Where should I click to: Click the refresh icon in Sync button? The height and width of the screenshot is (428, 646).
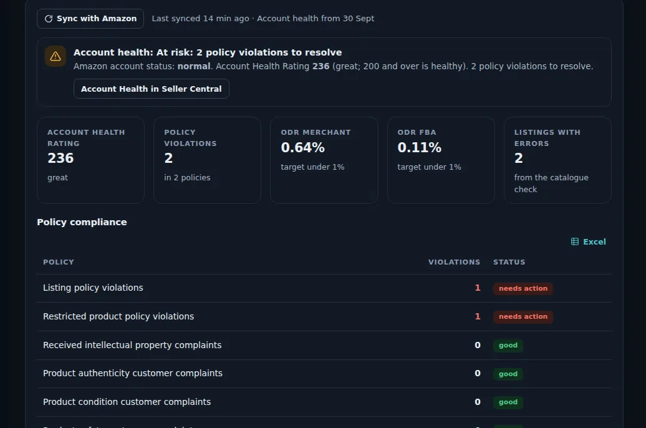point(49,19)
